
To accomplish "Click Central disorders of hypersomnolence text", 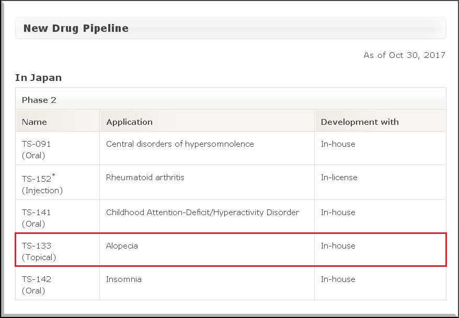I will [x=180, y=144].
